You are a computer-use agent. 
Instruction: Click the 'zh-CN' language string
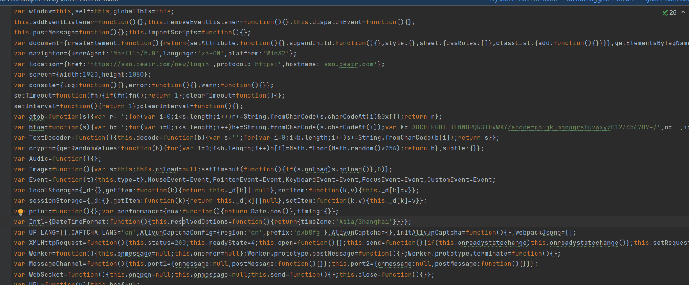tap(211, 54)
